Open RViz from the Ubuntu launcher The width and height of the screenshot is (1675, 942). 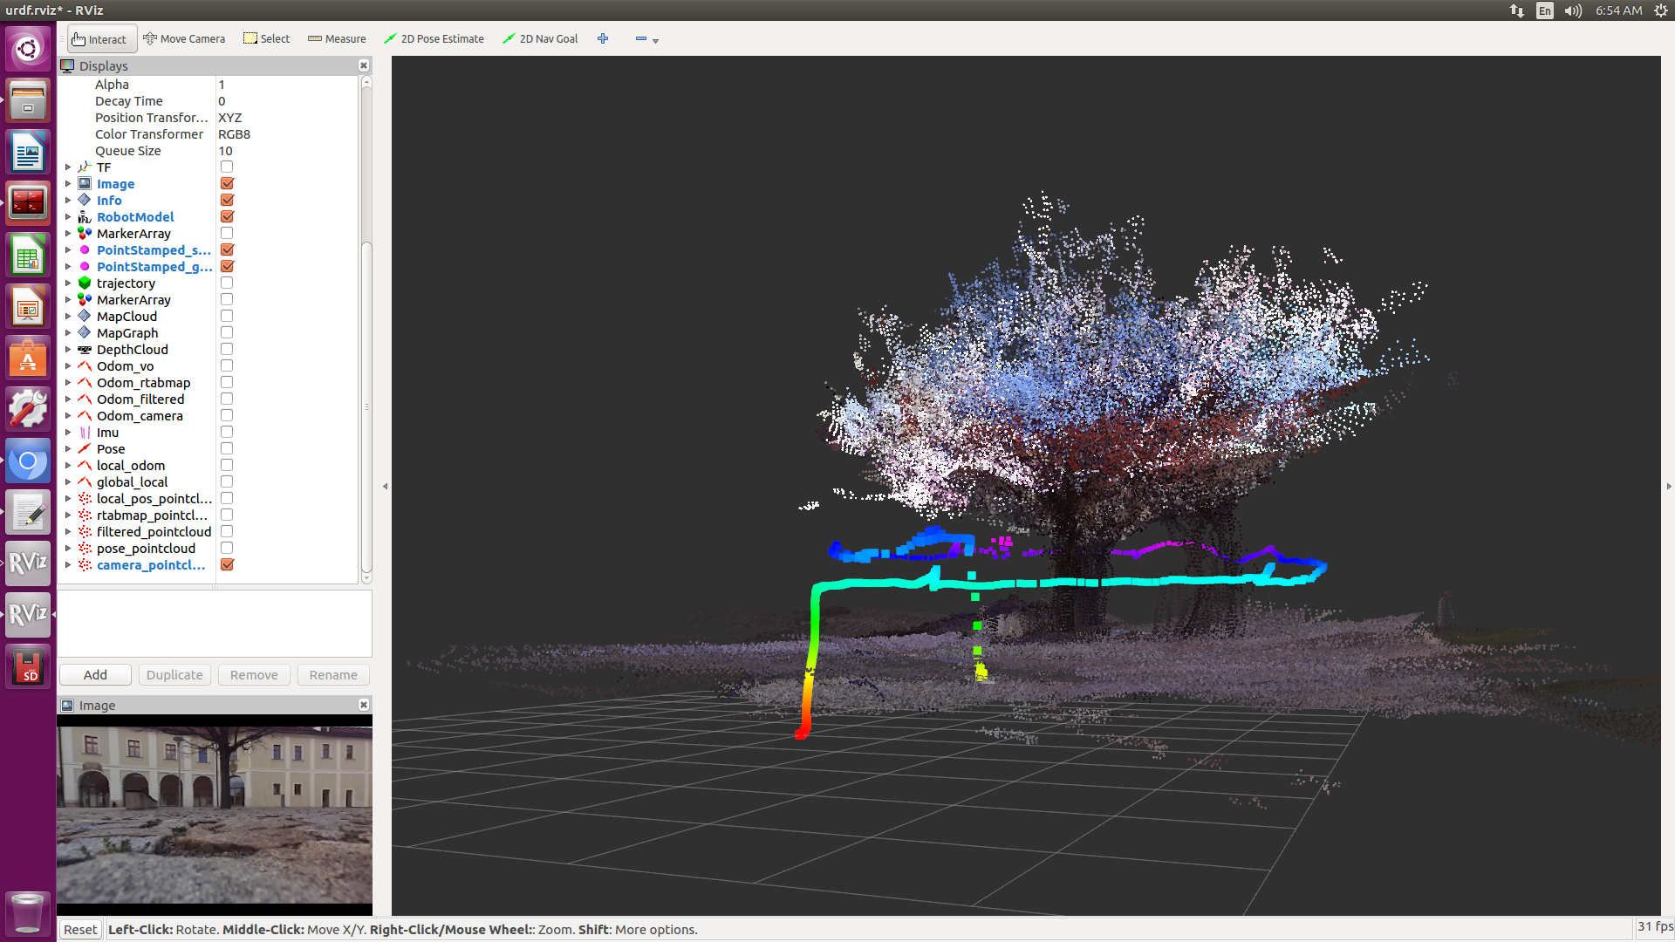tap(28, 563)
